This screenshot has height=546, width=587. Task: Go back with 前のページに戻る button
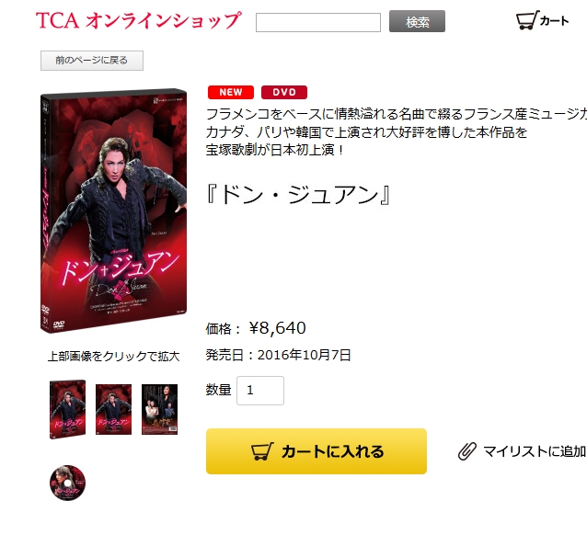tap(92, 61)
